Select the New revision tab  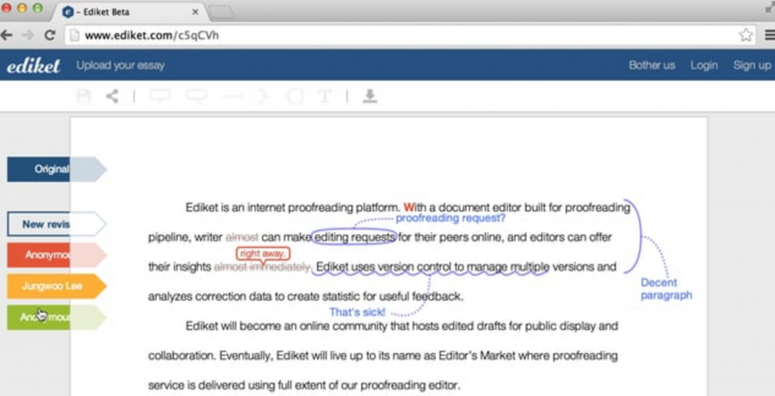point(56,224)
